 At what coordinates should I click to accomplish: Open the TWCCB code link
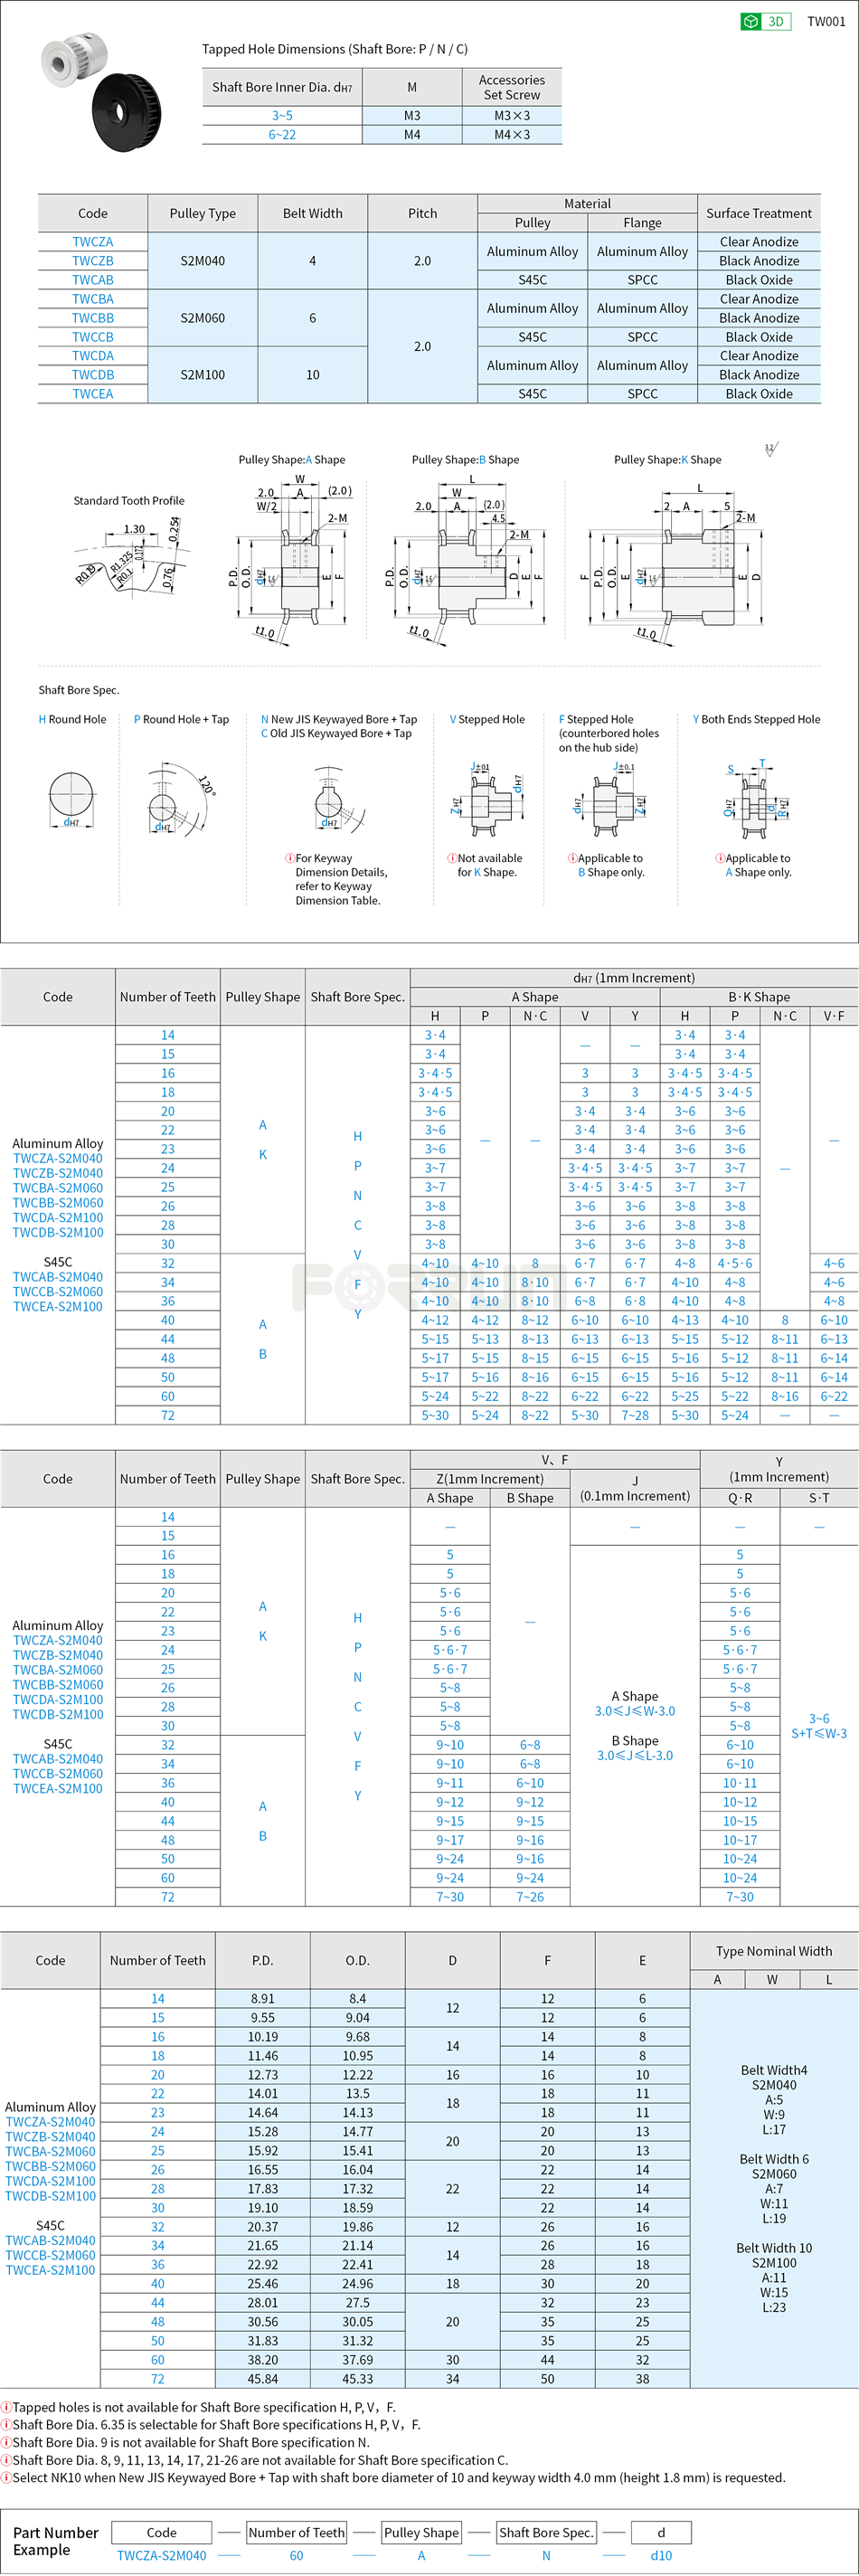pyautogui.click(x=93, y=336)
